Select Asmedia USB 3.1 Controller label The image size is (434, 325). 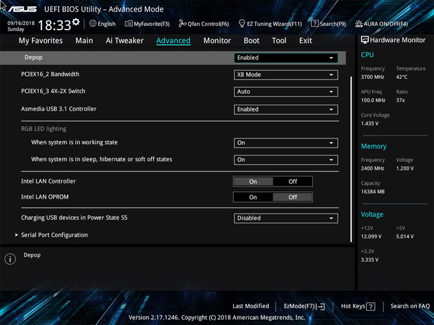(58, 109)
